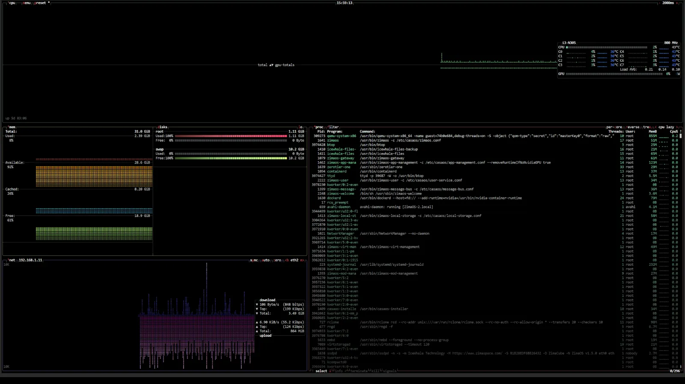This screenshot has height=384, width=685.
Task: Toggle the disks io mode
Action: [x=301, y=127]
